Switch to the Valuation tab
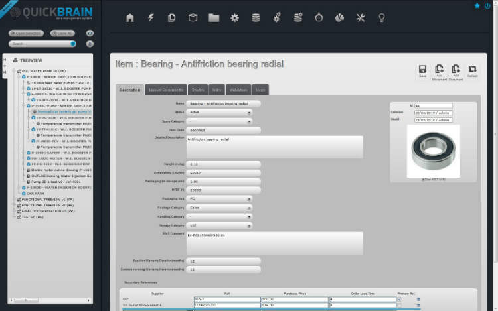498x311 pixels. click(238, 90)
